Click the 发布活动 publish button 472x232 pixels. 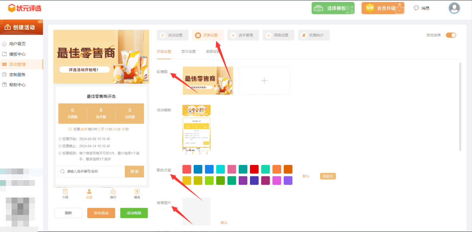coord(101,213)
